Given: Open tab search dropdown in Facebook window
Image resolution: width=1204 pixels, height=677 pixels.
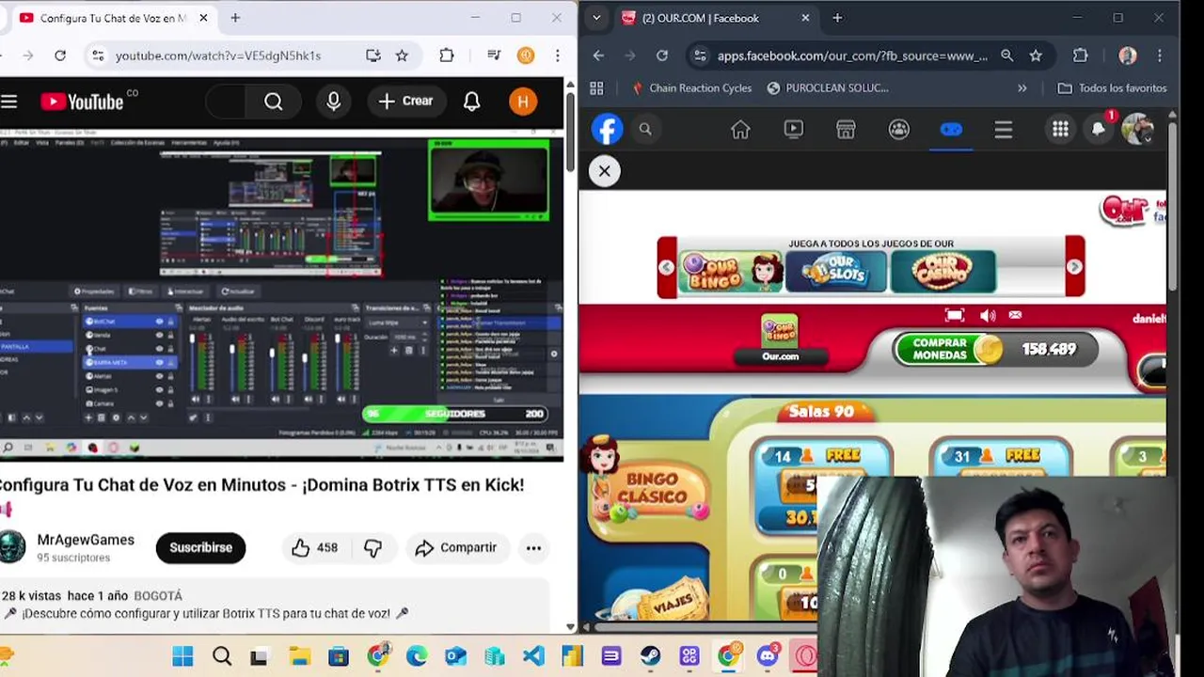Looking at the screenshot, I should pos(596,18).
